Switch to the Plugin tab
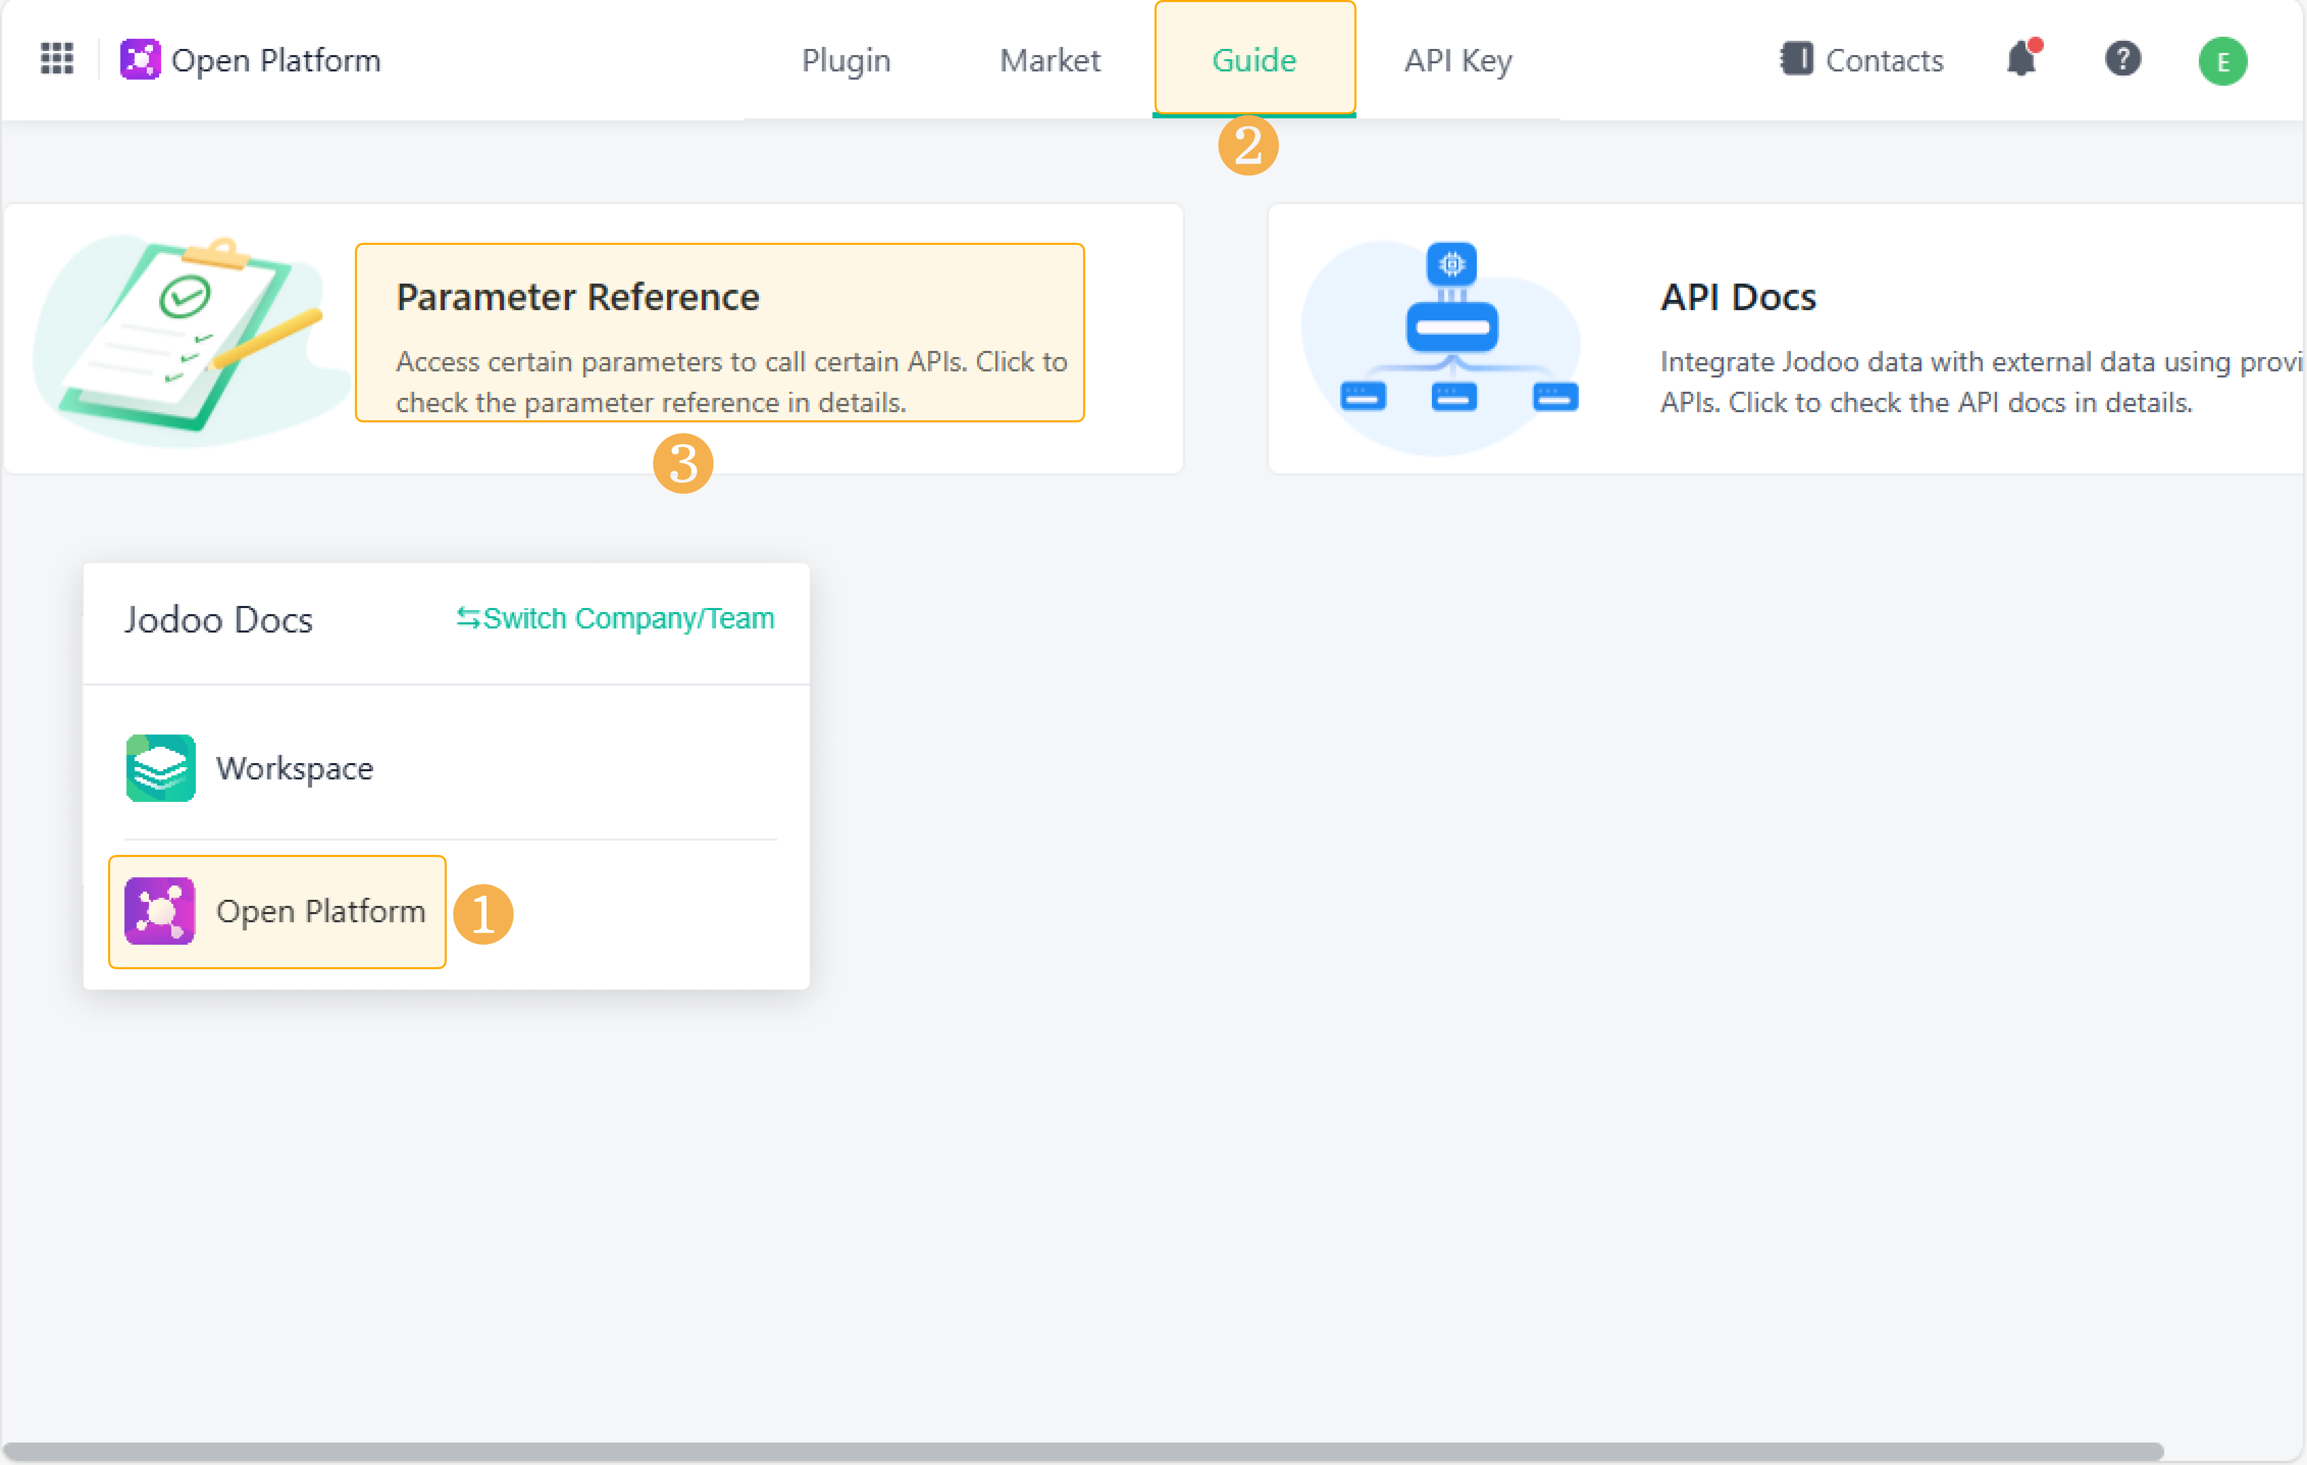This screenshot has height=1465, width=2307. tap(846, 60)
